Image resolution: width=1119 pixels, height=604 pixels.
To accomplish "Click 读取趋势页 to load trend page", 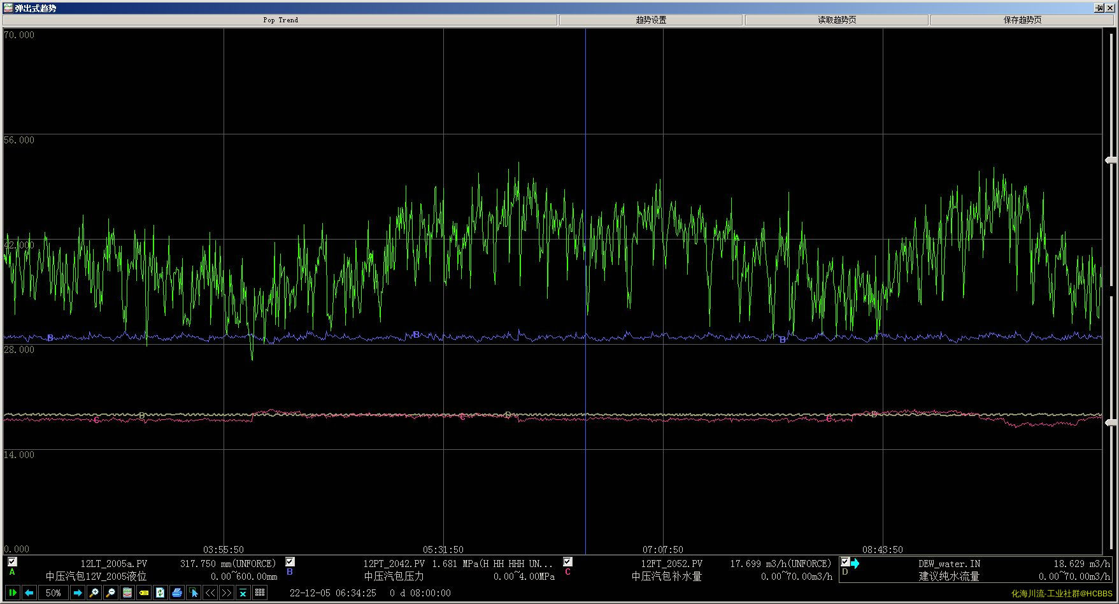I will tap(837, 20).
